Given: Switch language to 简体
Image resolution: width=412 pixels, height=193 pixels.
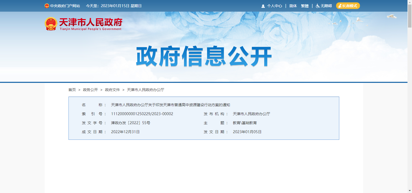Looking at the screenshot, I should [293, 6].
